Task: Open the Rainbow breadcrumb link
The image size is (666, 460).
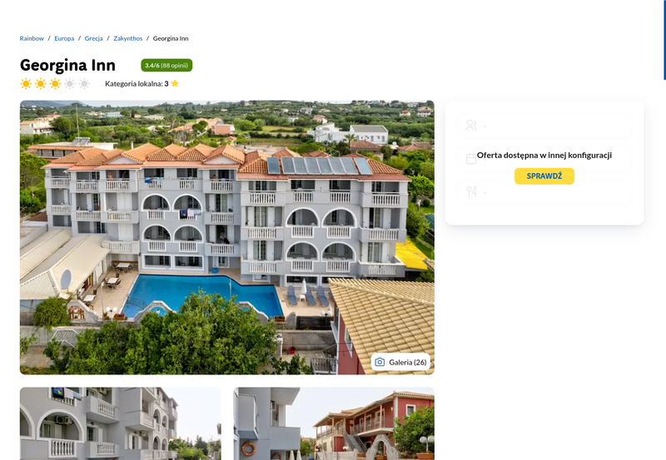Action: (x=32, y=38)
